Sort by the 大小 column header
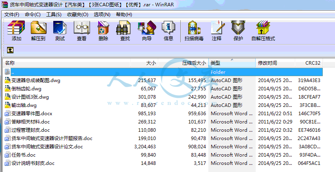Screen dimensions: 335x172 point(144,63)
